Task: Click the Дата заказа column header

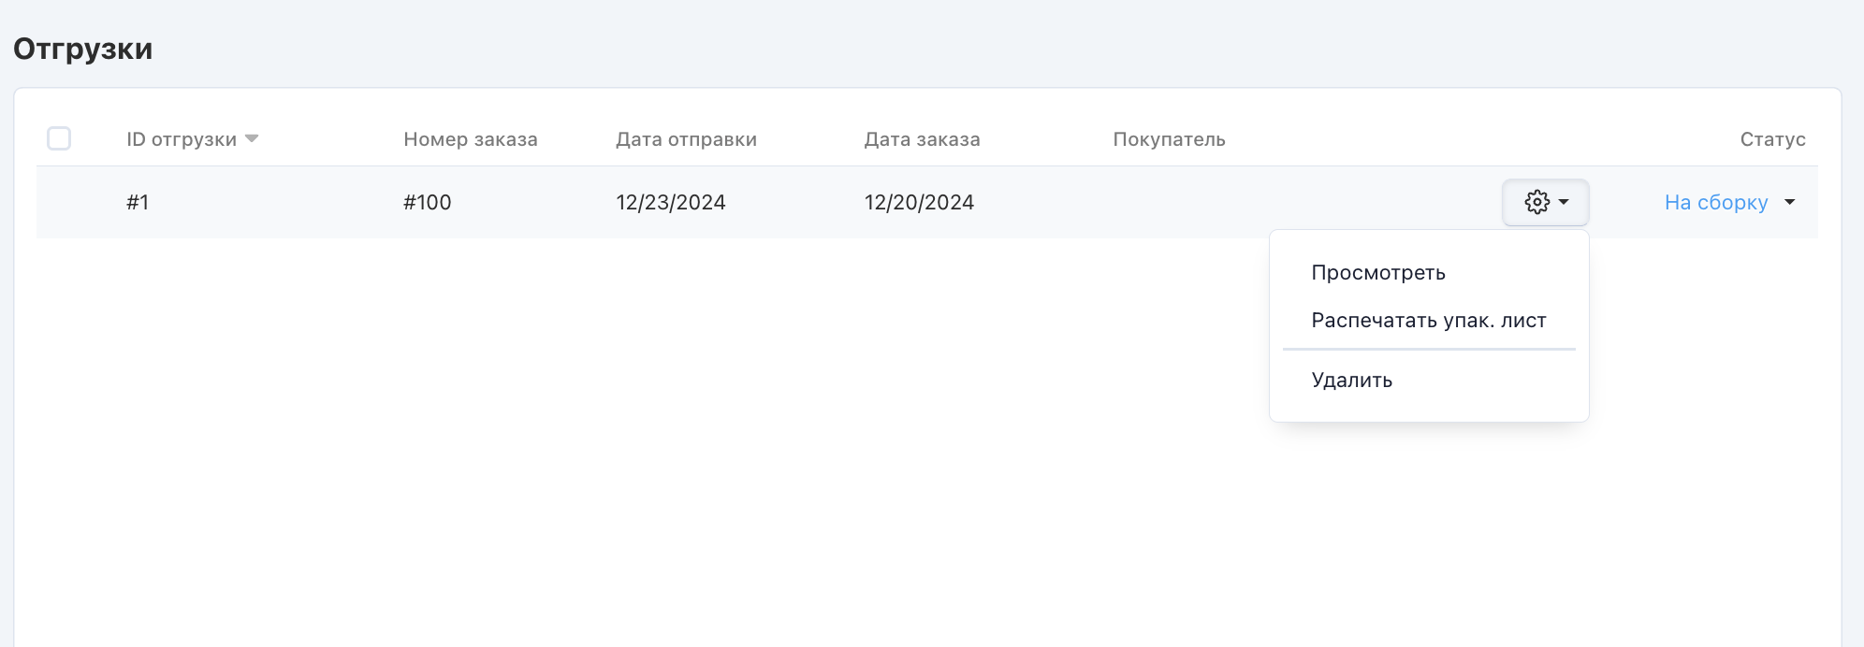Action: coord(922,139)
